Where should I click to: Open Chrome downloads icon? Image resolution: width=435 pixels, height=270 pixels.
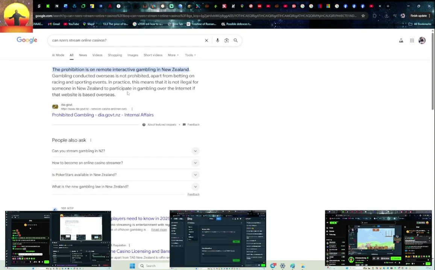tap(386, 16)
